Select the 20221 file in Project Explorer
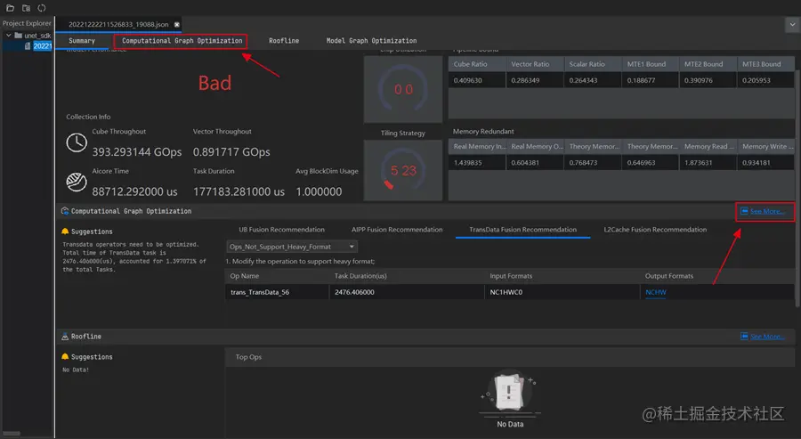 39,46
